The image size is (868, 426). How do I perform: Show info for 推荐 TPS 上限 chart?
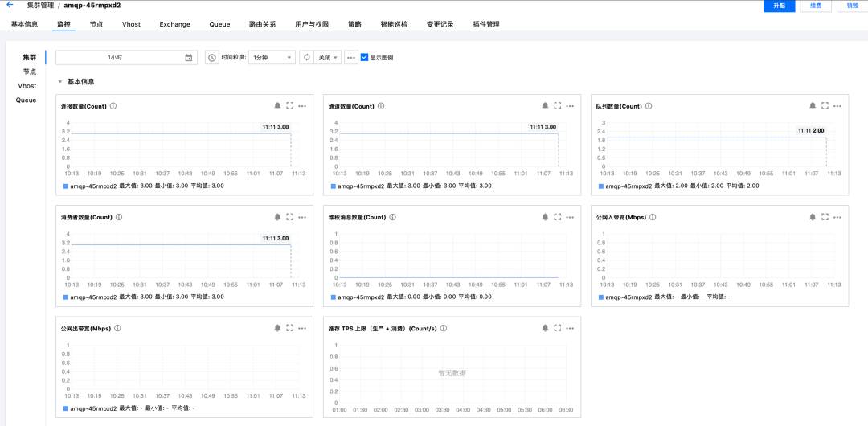pyautogui.click(x=444, y=328)
